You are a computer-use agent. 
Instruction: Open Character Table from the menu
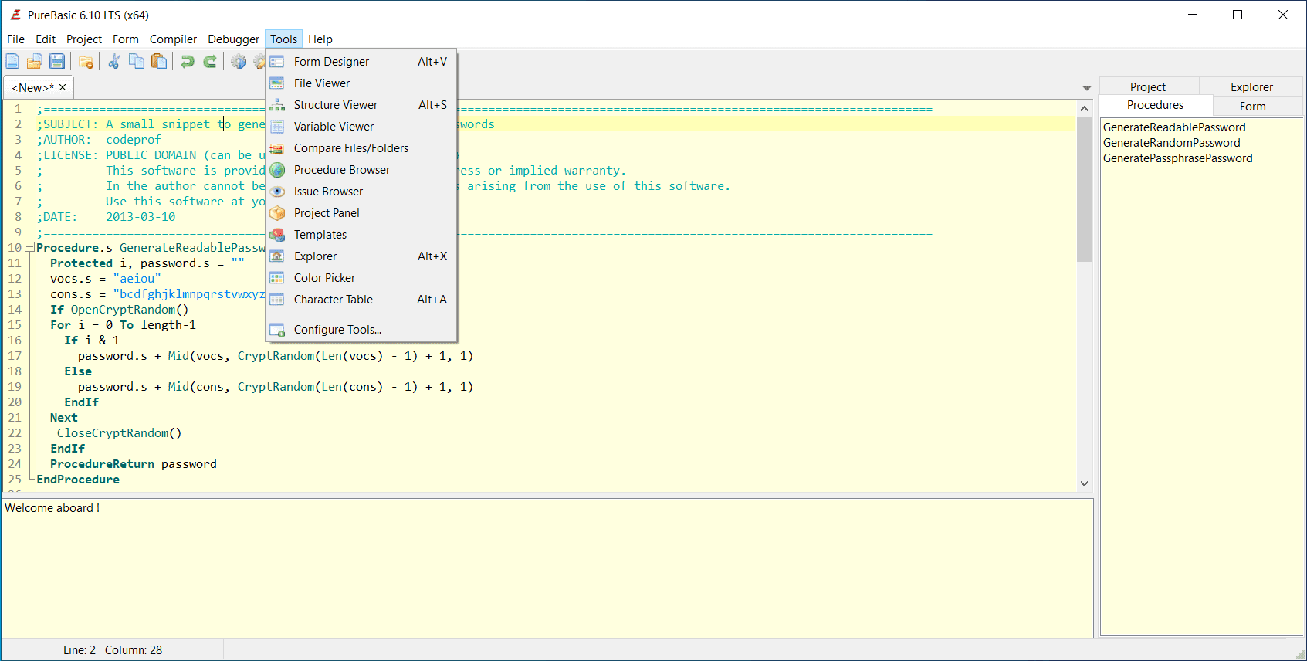coord(361,300)
